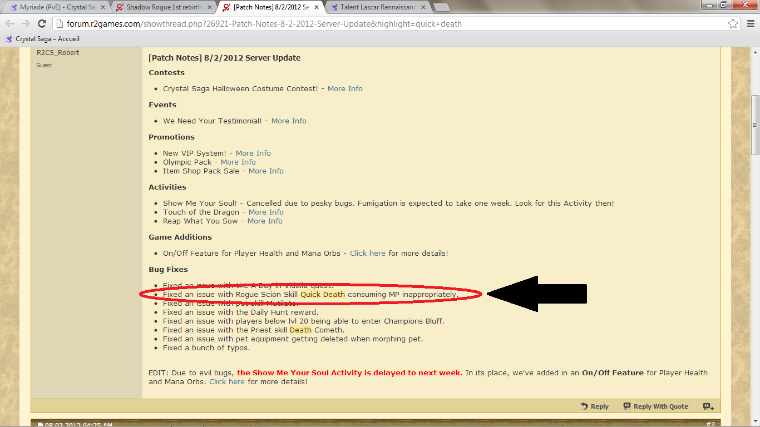760x427 pixels.
Task: Click Reply With Quote button
Action: tap(655, 406)
